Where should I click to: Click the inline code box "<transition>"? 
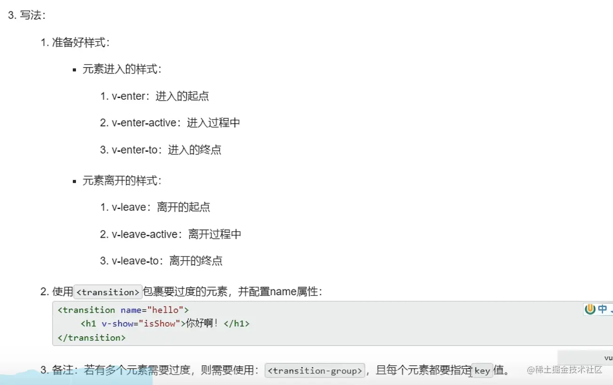tap(108, 292)
